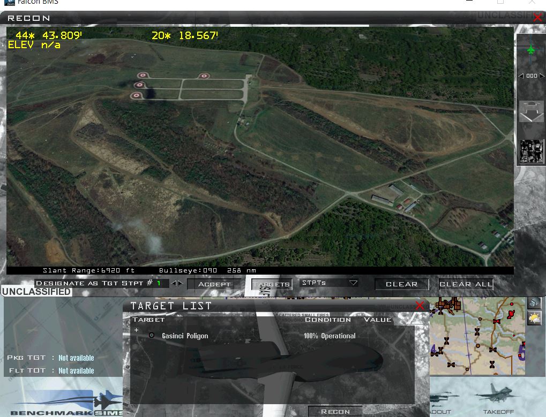This screenshot has width=546, height=417.
Task: Click the brown factory cluster on the map
Action: (x=448, y=305)
